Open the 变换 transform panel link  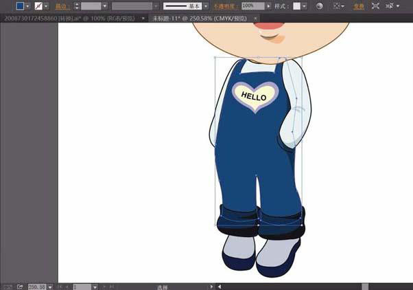click(359, 6)
